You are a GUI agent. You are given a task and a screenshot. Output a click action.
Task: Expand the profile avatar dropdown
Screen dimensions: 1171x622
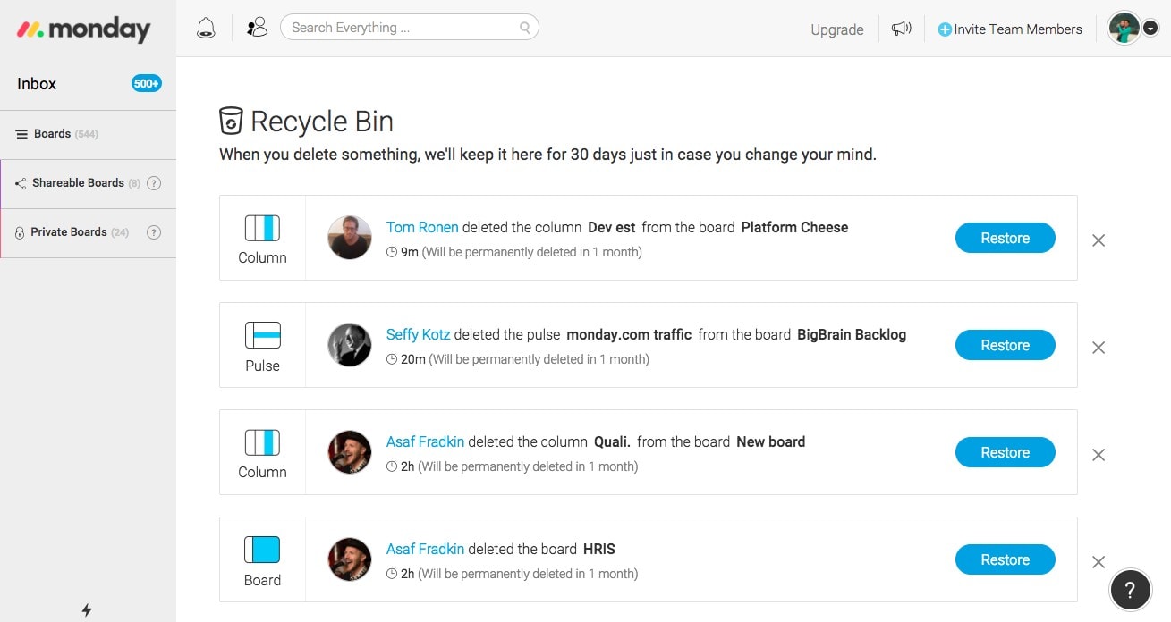coord(1124,28)
